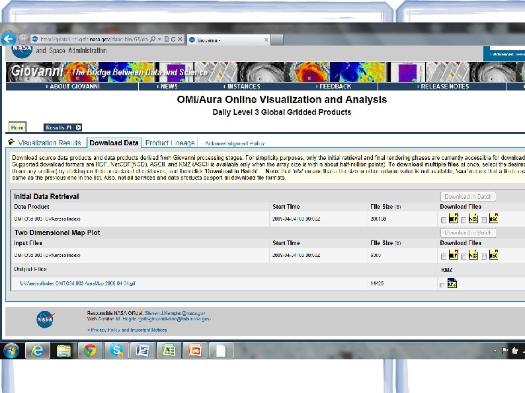The image size is (525, 393).
Task: Switch to Visualization Results tab
Action: 50,143
